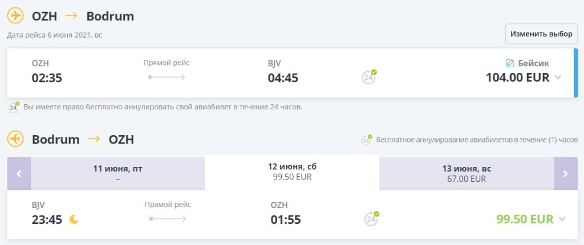Screen dimensions: 584x245
Task: Click the return plane icon beside Bodrum
Action: [x=15, y=138]
